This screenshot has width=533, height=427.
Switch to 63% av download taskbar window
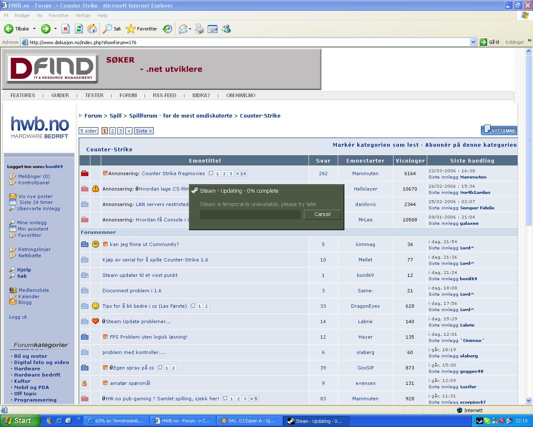(116, 421)
